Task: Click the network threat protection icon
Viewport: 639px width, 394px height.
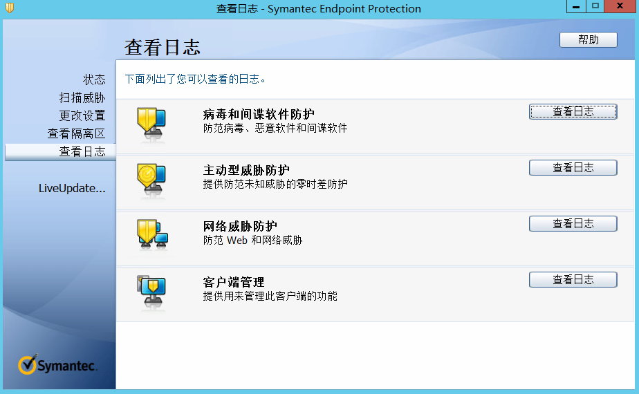Action: pyautogui.click(x=152, y=234)
